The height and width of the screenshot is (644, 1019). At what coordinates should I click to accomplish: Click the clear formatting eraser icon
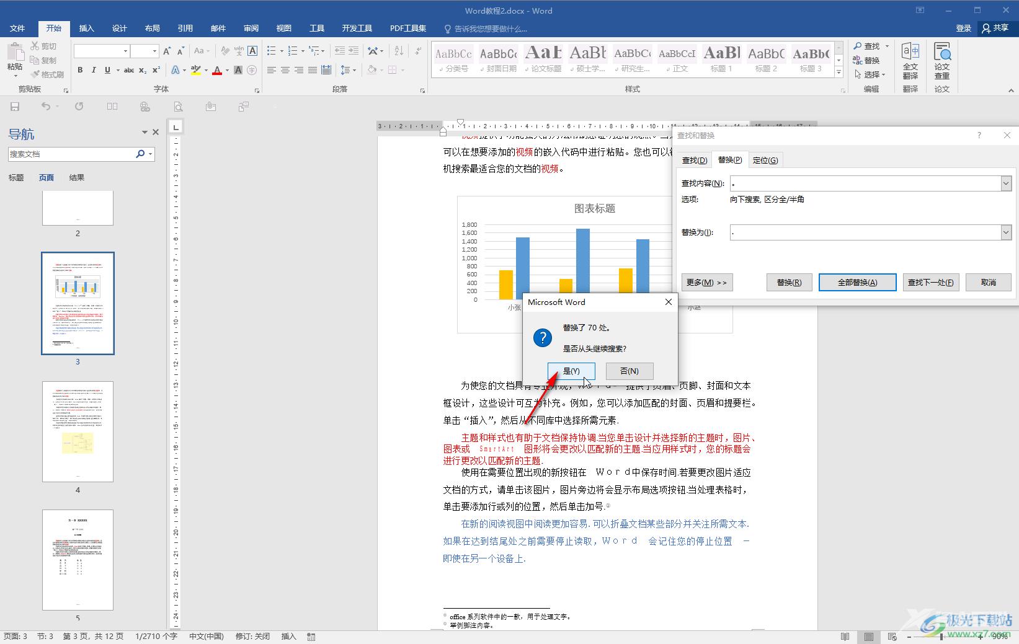(225, 51)
